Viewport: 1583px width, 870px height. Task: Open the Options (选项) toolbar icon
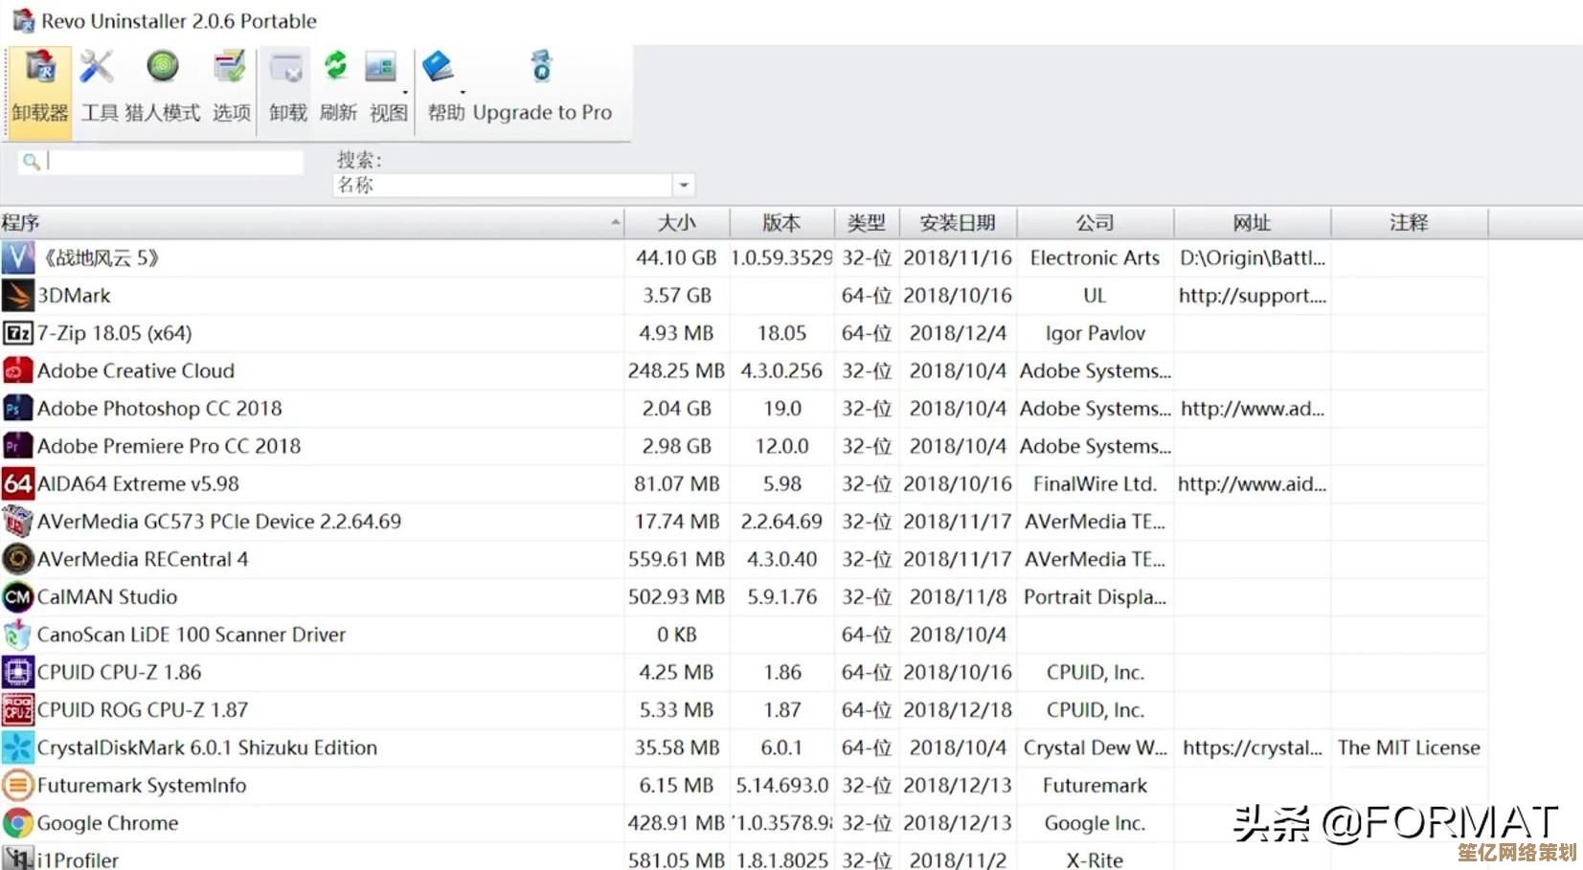click(x=231, y=86)
